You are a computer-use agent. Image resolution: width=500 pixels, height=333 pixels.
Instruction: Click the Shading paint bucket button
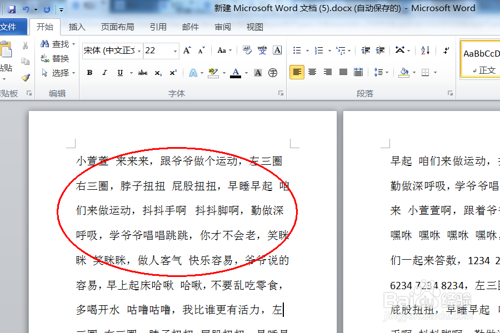404,72
